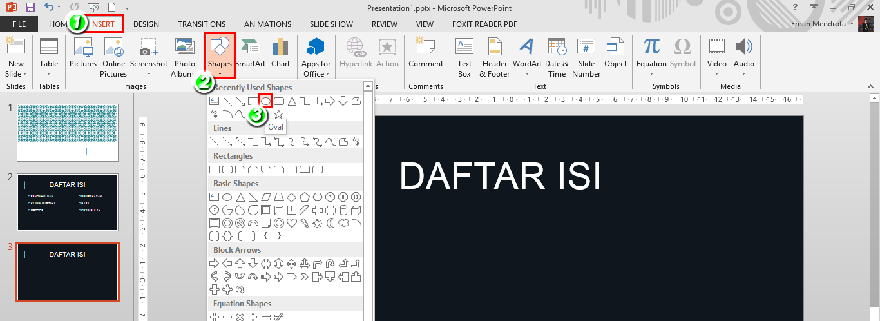The height and width of the screenshot is (321, 880).
Task: Insert Slide Number
Action: tap(586, 57)
